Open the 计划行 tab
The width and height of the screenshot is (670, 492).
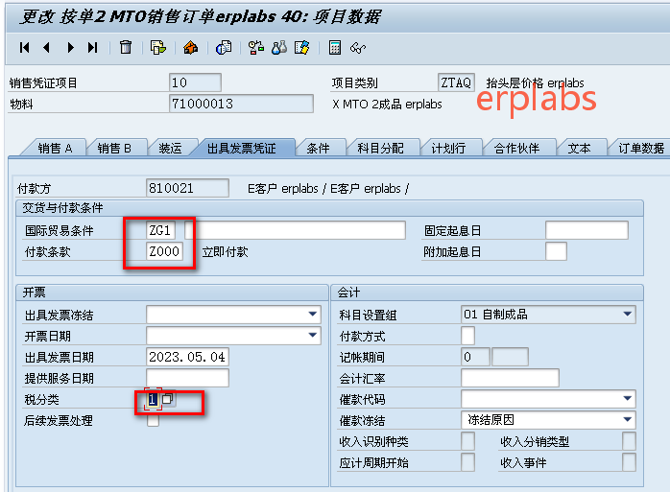tap(448, 149)
